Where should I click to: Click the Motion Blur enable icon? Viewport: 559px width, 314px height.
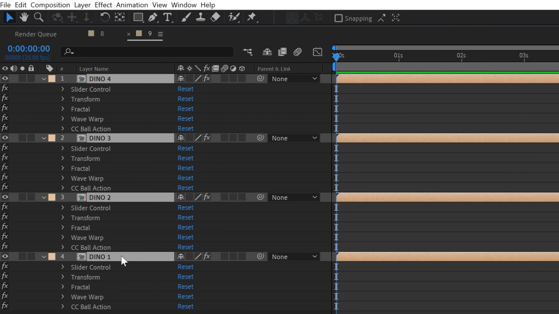[298, 52]
